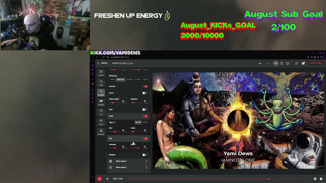Click the Rotation value field
326x183 pixels.
coord(145,101)
